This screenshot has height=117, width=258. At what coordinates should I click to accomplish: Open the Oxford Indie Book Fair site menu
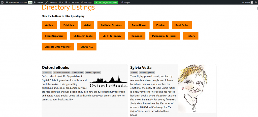tap(16, 3)
